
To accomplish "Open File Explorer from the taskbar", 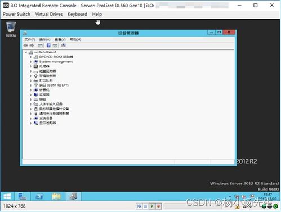I will coord(56,196).
